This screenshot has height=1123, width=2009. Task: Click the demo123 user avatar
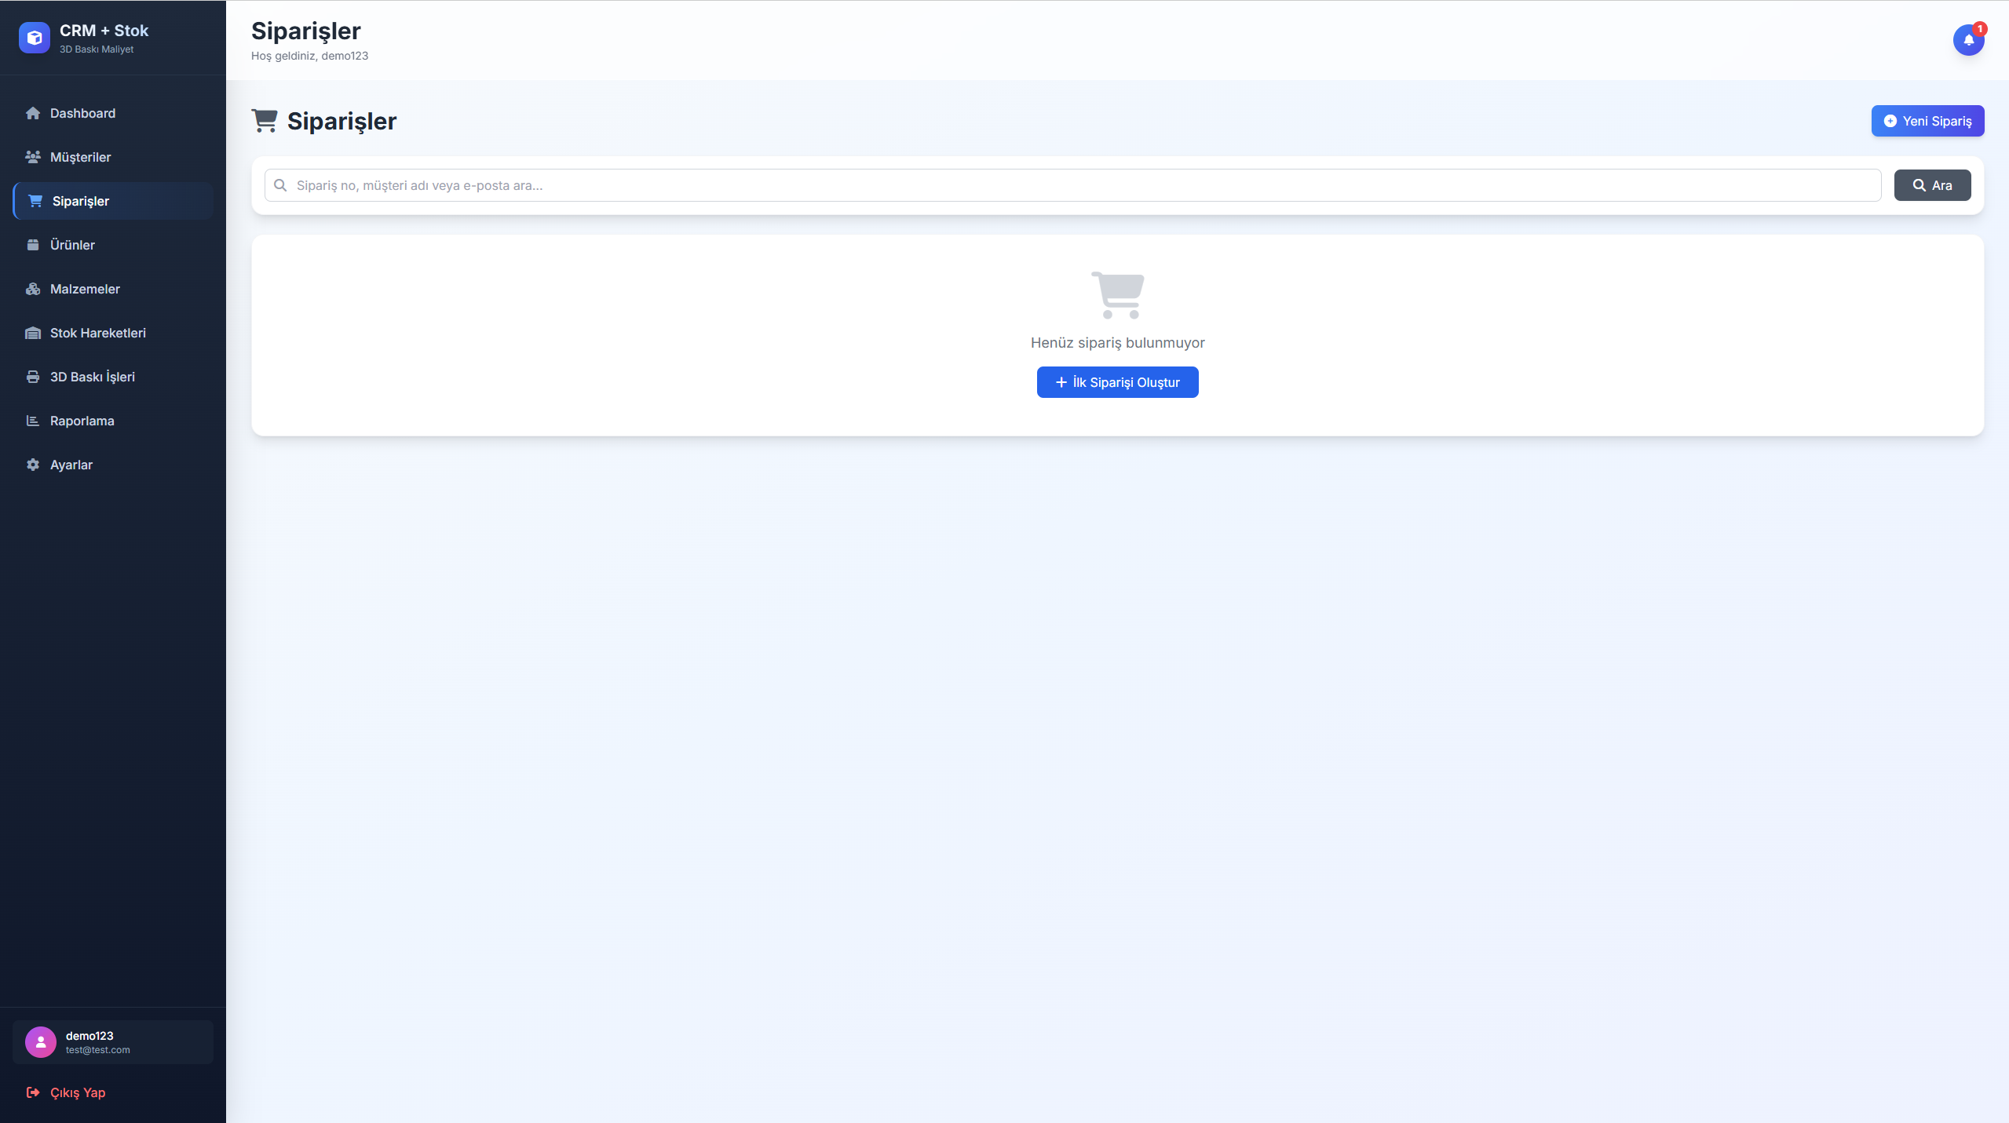coord(41,1042)
